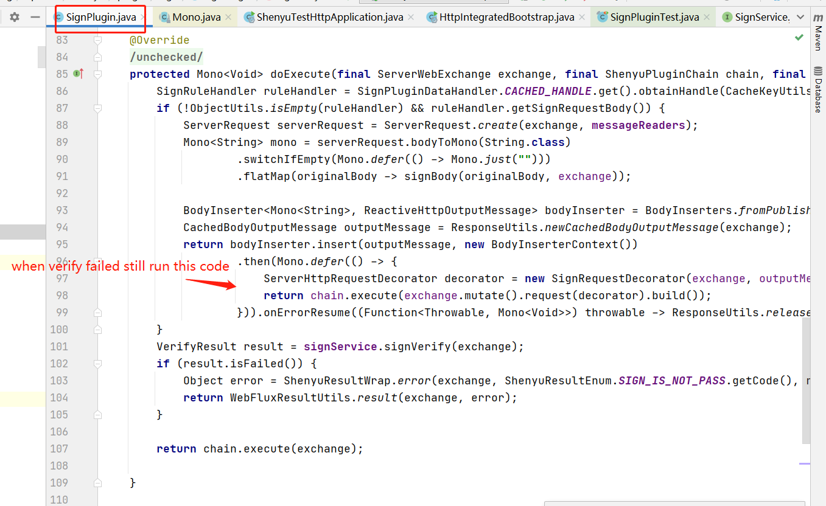Viewport: 826px width, 506px height.
Task: Close the SignPlugin.java tab
Action: point(142,17)
